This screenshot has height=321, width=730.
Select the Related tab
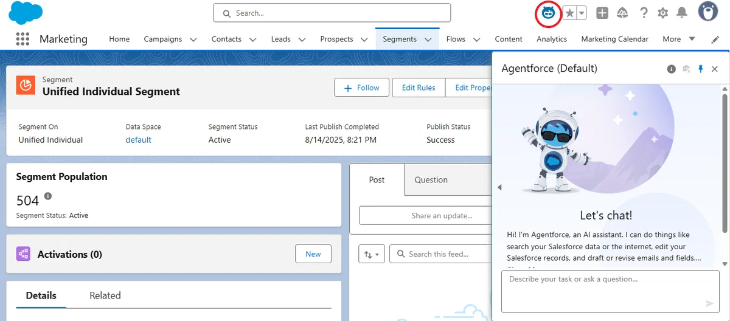click(x=105, y=295)
